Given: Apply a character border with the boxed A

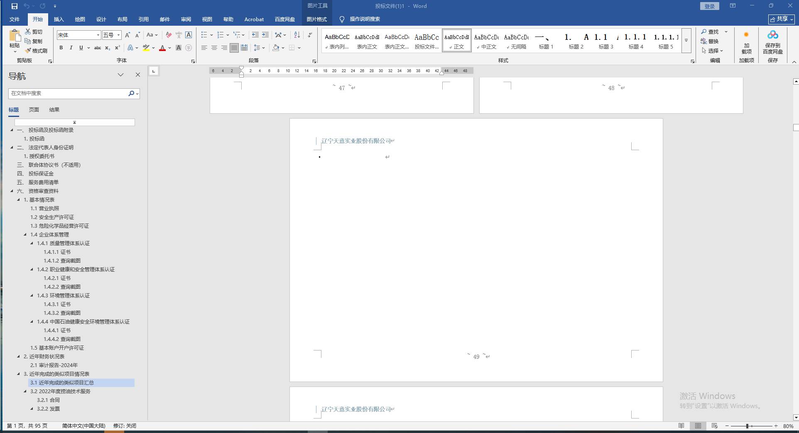Looking at the screenshot, I should 189,35.
